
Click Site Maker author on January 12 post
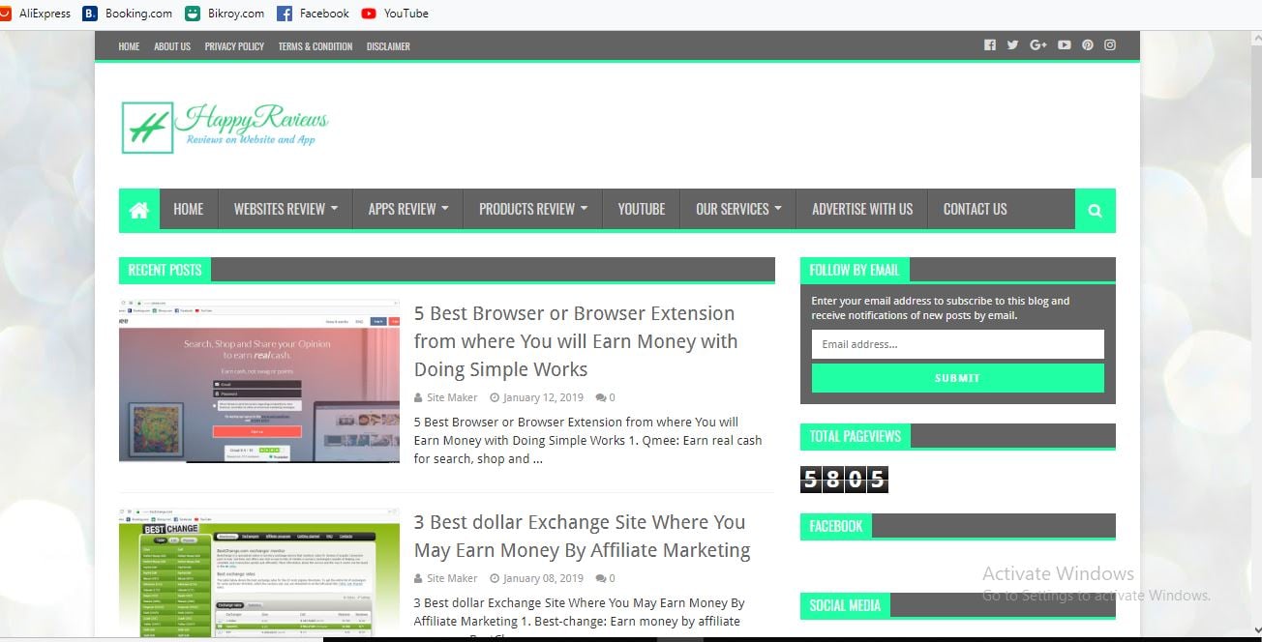pos(452,397)
